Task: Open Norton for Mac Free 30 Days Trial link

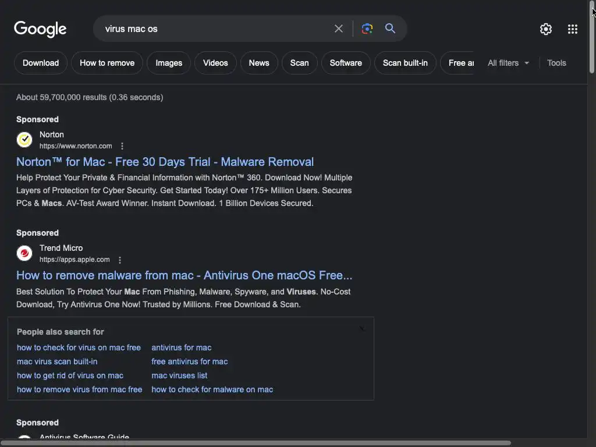Action: [x=165, y=162]
